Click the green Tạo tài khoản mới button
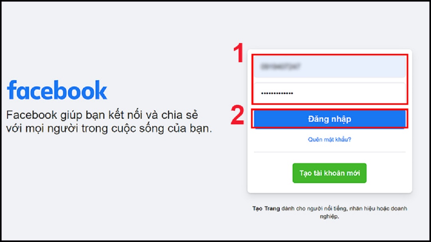The width and height of the screenshot is (431, 242). 329,173
